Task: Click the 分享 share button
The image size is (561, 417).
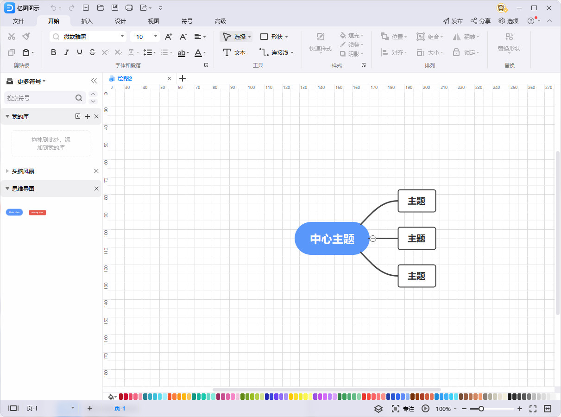Action: point(480,21)
